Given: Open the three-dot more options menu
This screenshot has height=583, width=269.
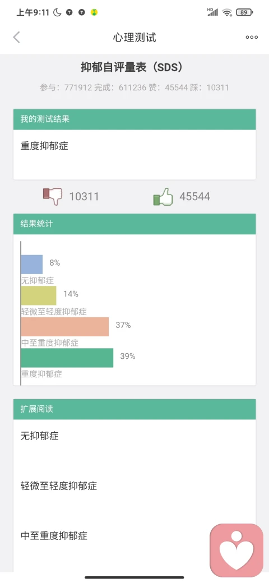Looking at the screenshot, I should (x=252, y=37).
